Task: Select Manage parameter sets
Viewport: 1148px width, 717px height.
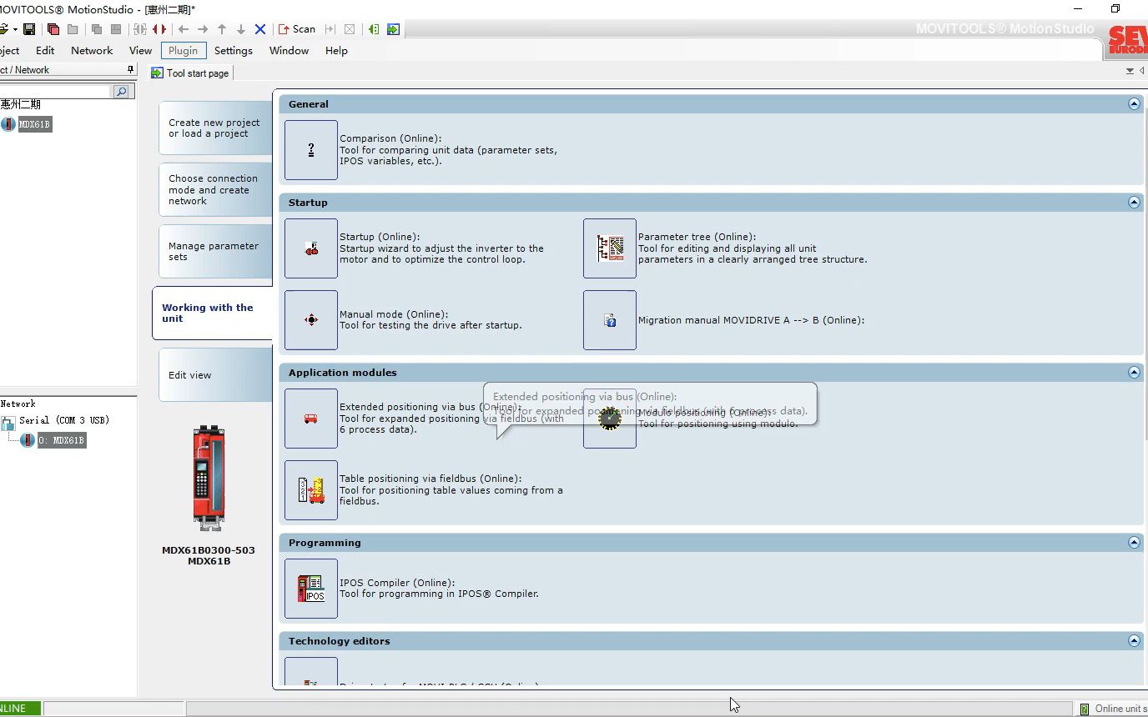Action: tap(215, 251)
